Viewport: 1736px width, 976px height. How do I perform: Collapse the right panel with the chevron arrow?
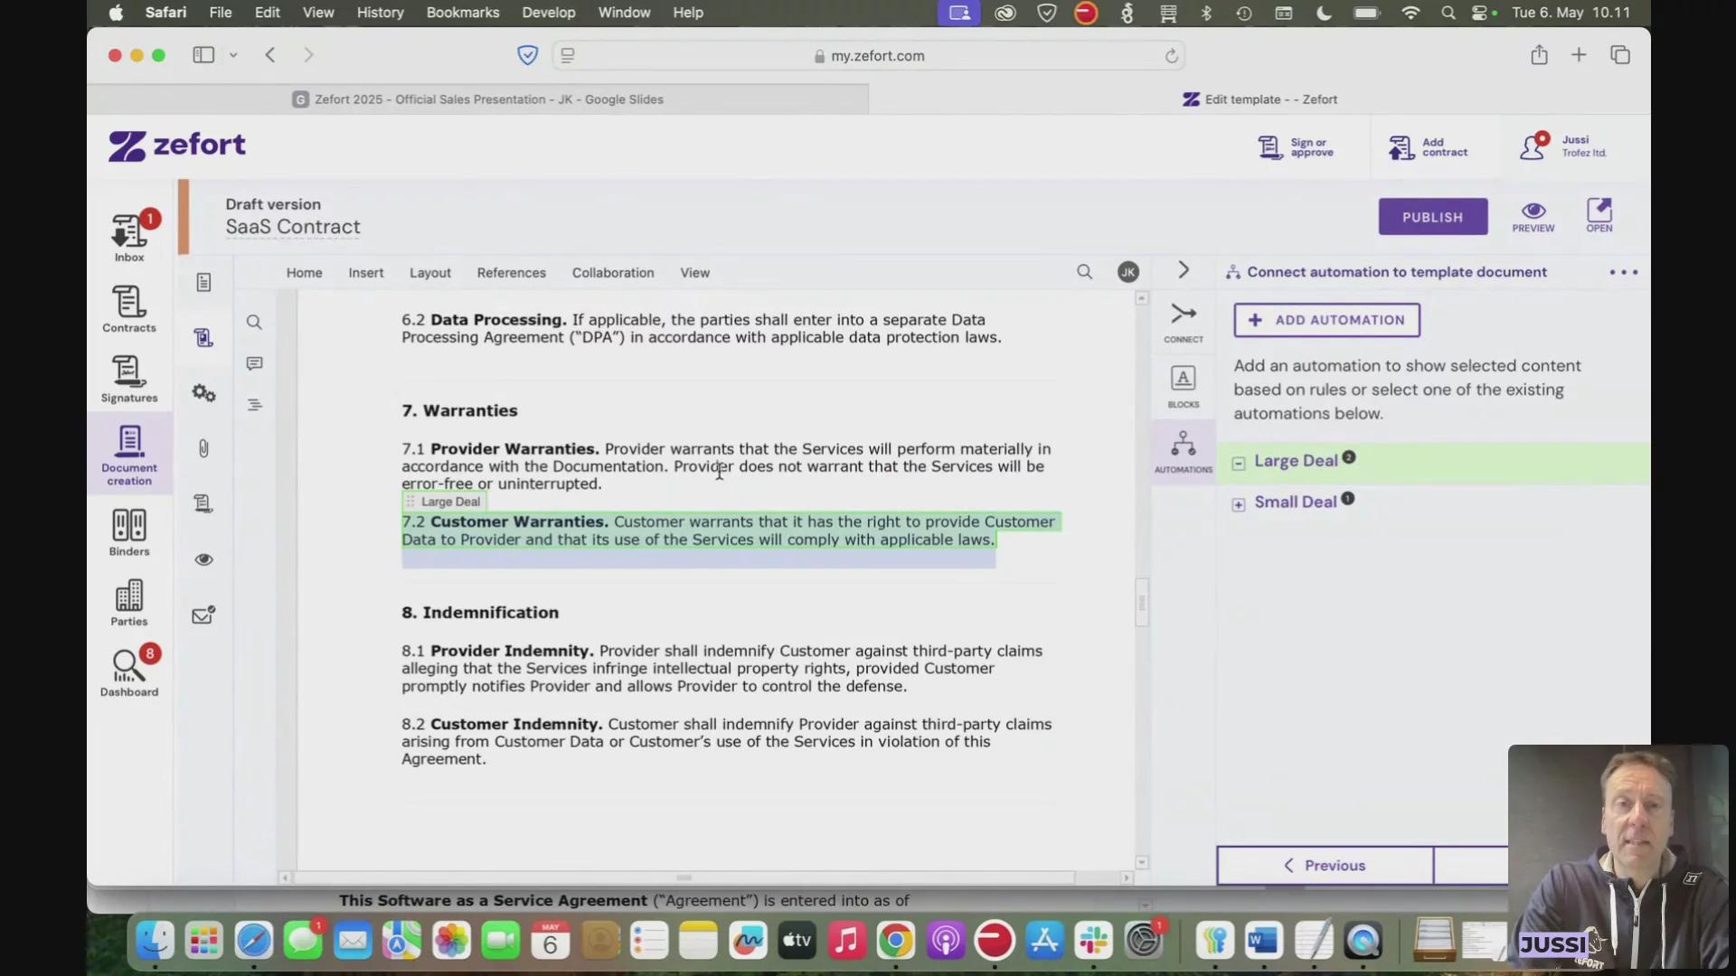click(1184, 270)
